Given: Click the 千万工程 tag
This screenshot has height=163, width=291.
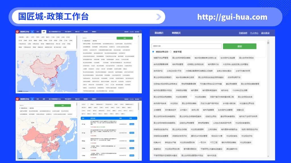Looking at the screenshot, I should (x=214, y=142).
